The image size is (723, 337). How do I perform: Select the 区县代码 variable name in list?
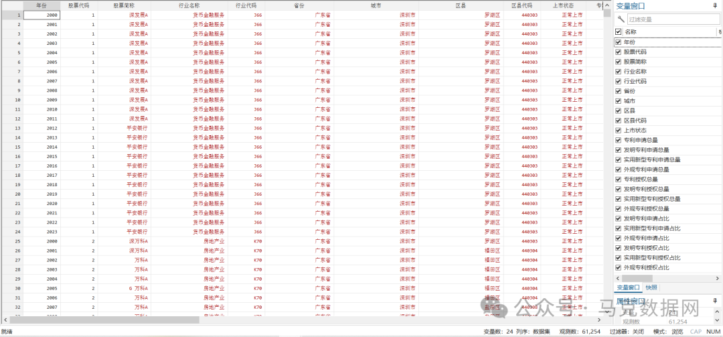point(635,121)
